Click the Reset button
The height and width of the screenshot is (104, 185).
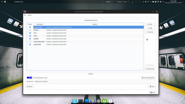[x=30, y=87]
